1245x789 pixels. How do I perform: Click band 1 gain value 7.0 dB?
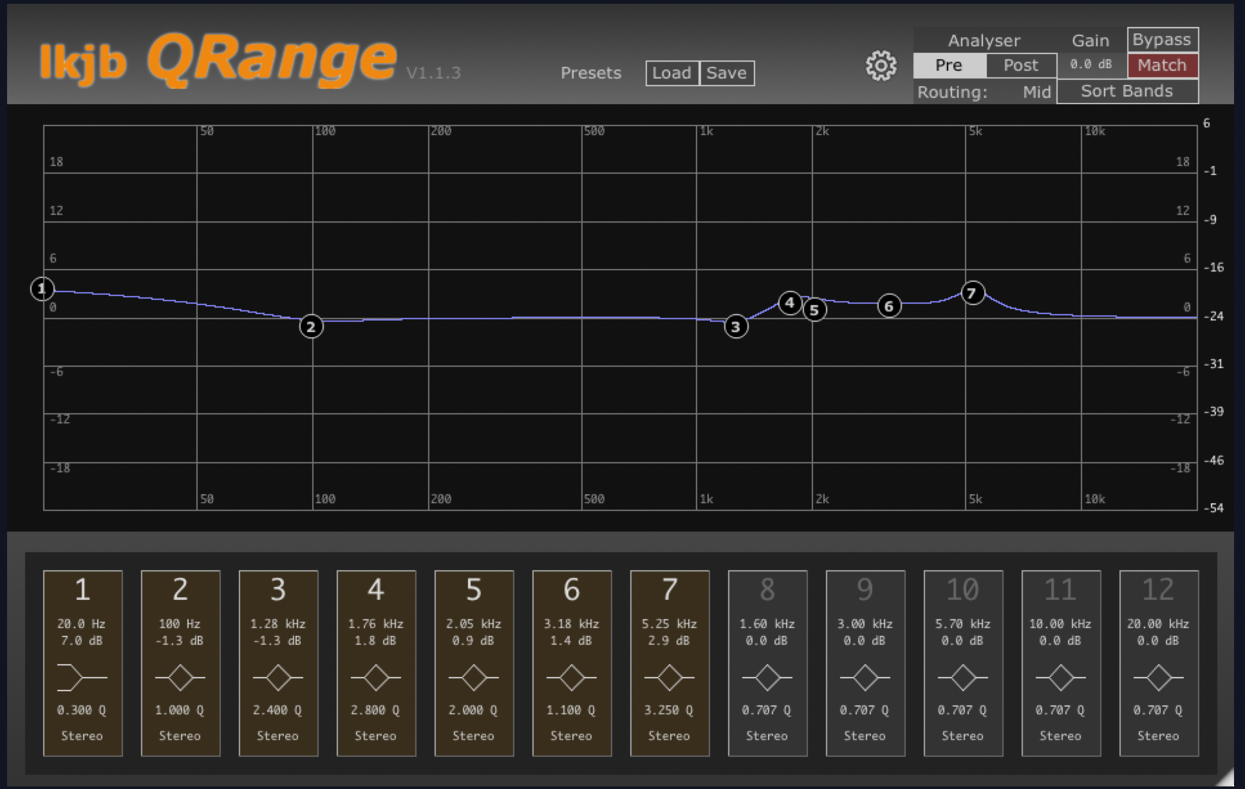click(81, 640)
